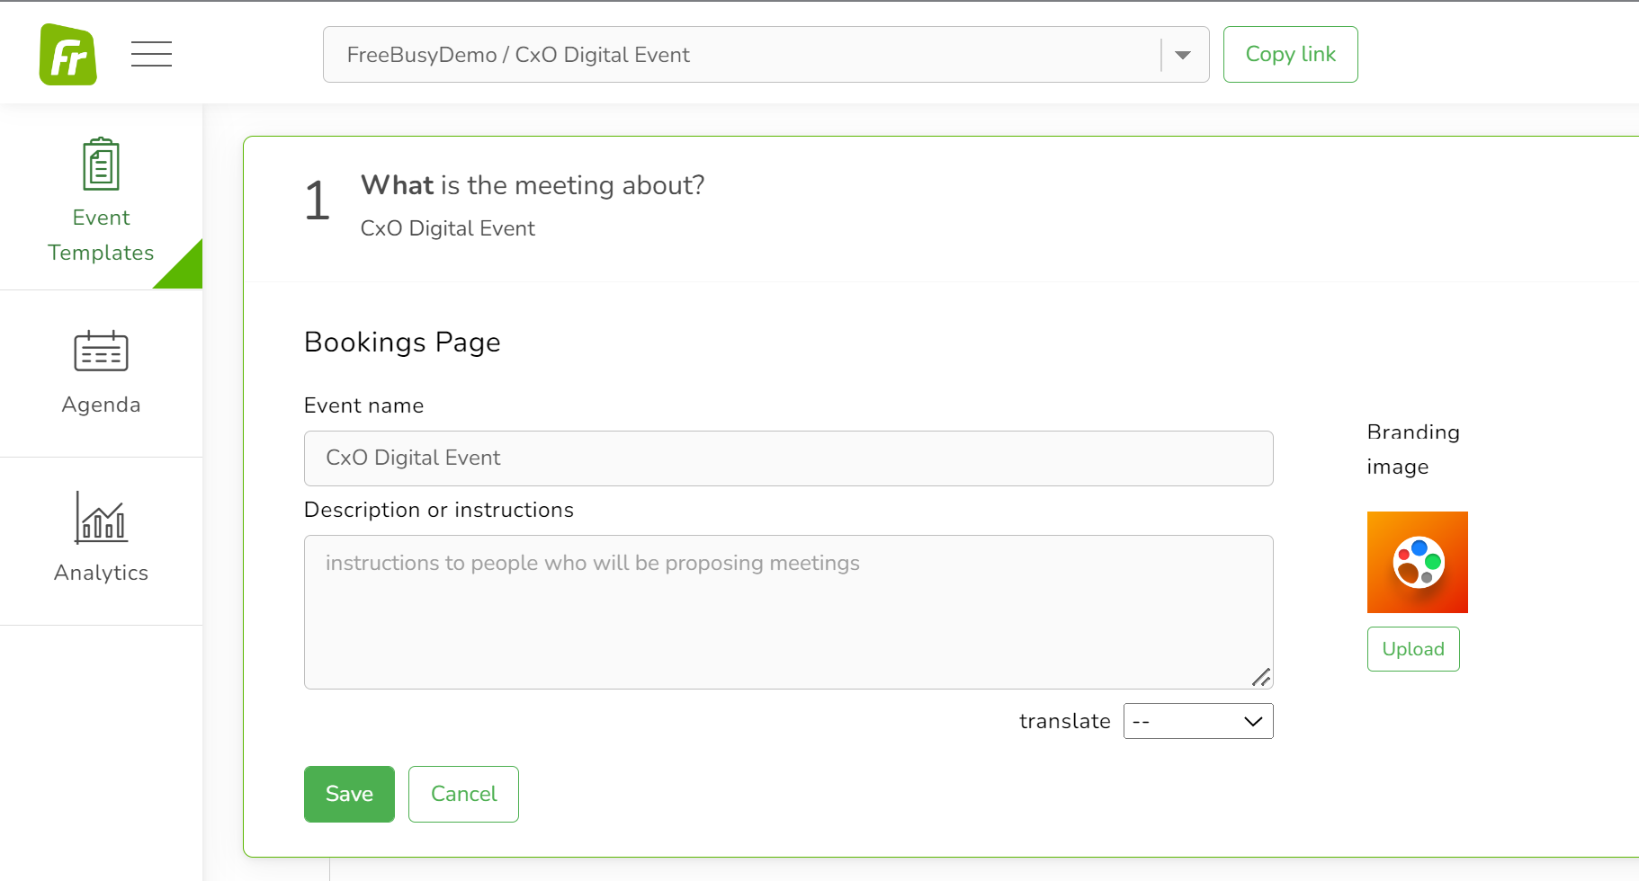Click the branding image thumbnail
This screenshot has height=881, width=1639.
click(x=1417, y=562)
